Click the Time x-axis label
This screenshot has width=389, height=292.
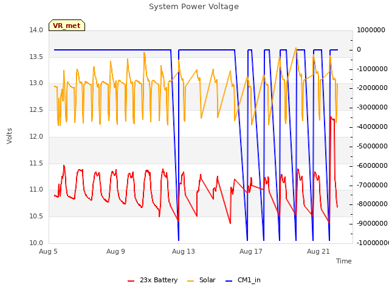344,261
